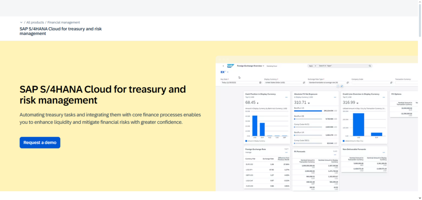Screen dimensions: 422x200
Task: Click the EUR bar in Cash Position chart
Action: pos(262,129)
